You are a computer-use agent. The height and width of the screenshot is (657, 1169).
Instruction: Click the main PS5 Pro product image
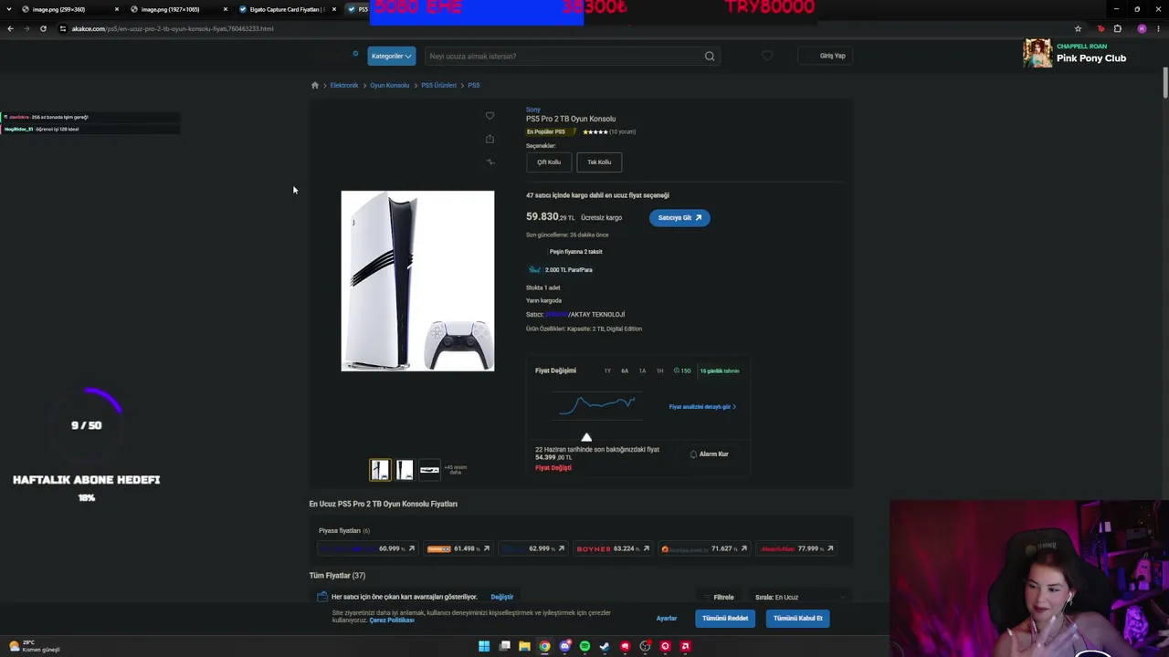pyautogui.click(x=417, y=281)
